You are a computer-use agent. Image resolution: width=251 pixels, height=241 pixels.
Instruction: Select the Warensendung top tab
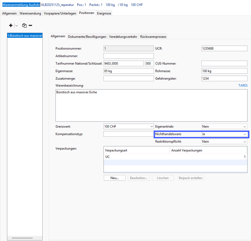[31, 13]
